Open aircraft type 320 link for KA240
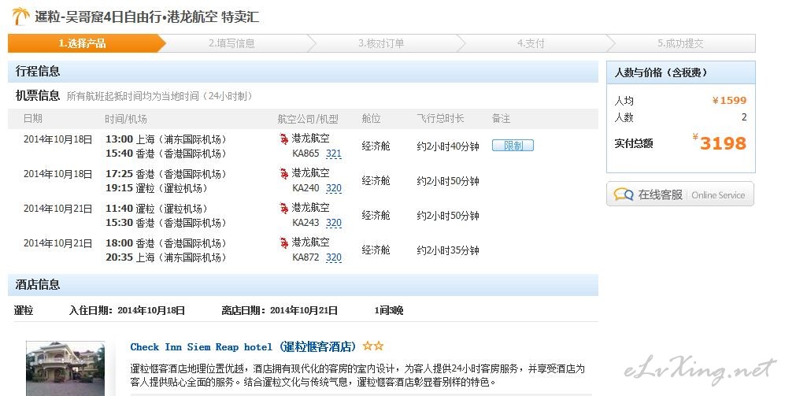The height and width of the screenshot is (396, 785). pos(333,188)
